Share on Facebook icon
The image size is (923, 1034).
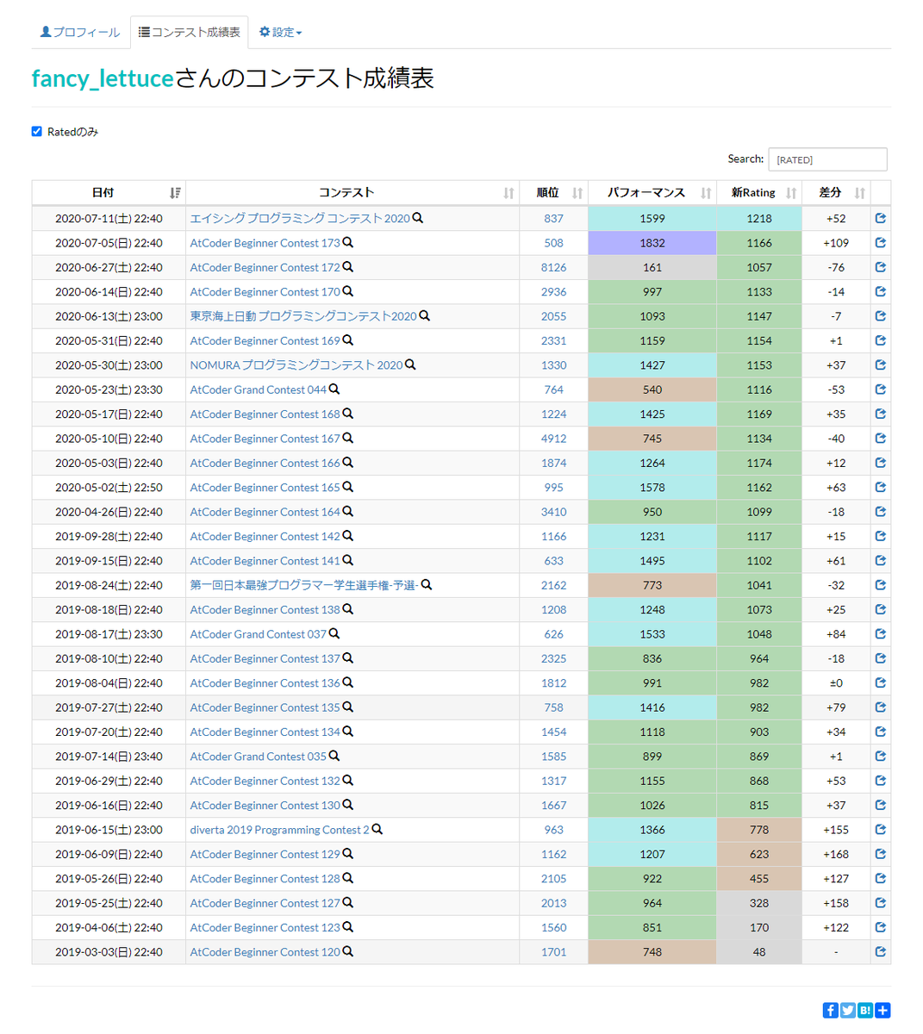pos(831,1010)
